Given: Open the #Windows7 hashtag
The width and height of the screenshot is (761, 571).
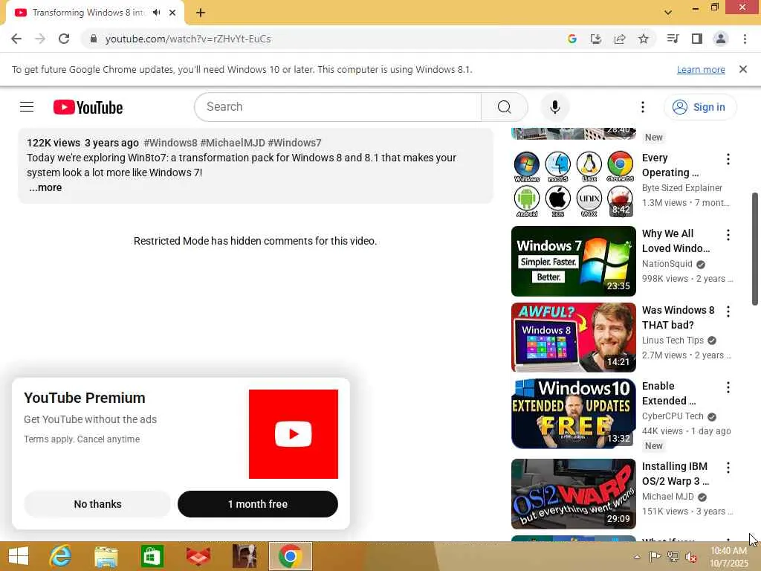Looking at the screenshot, I should 294,143.
